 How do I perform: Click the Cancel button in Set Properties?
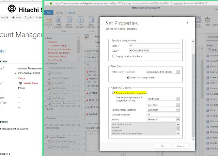(x=181, y=146)
